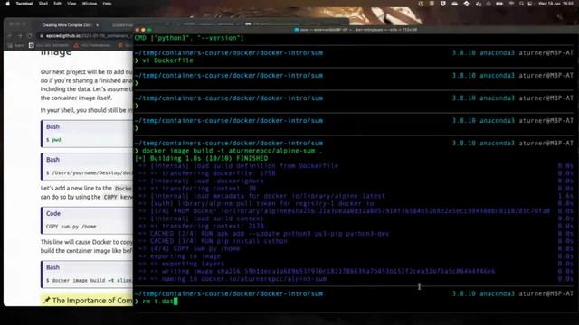Click the browser address bar URL
Image resolution: width=579 pixels, height=325 pixels.
[x=88, y=36]
